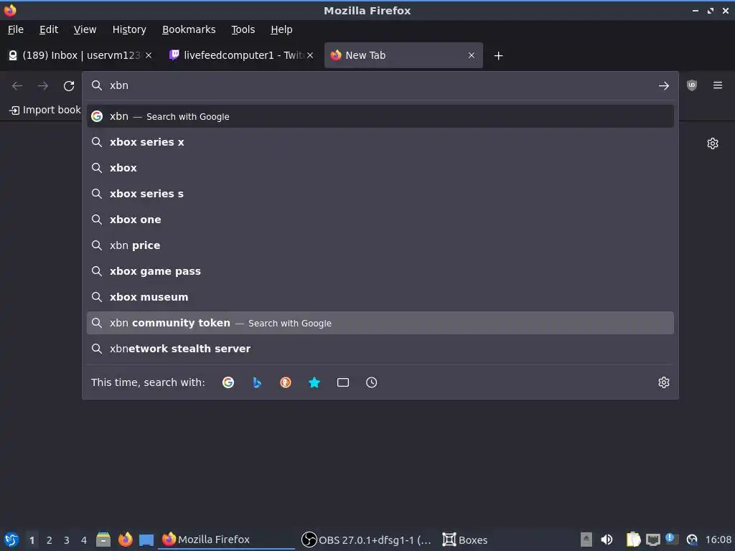Image resolution: width=735 pixels, height=551 pixels.
Task: Open the OBS 27.0.1 taskbar window
Action: point(367,540)
